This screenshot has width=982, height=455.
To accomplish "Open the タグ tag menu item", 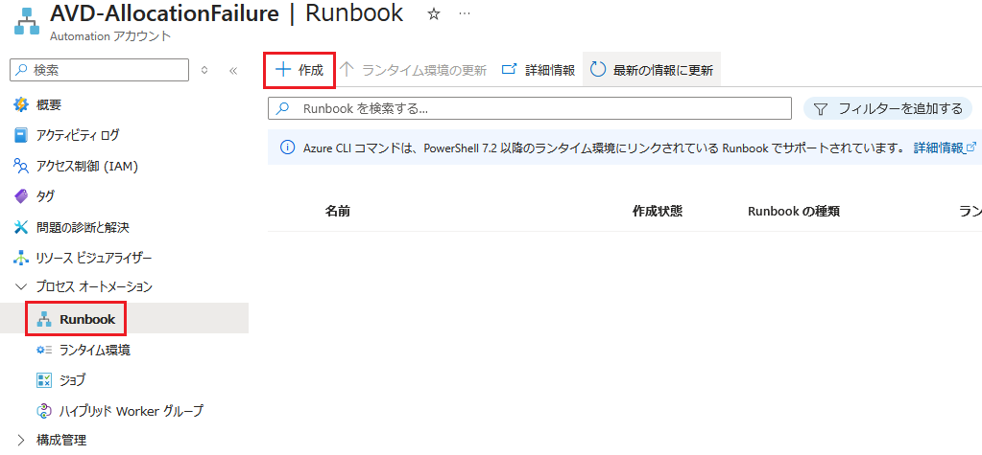I will tap(44, 196).
